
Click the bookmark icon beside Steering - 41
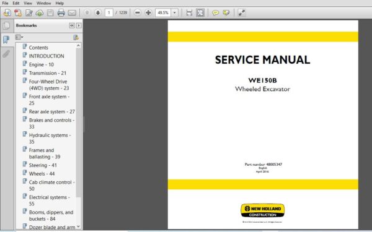tap(24, 164)
